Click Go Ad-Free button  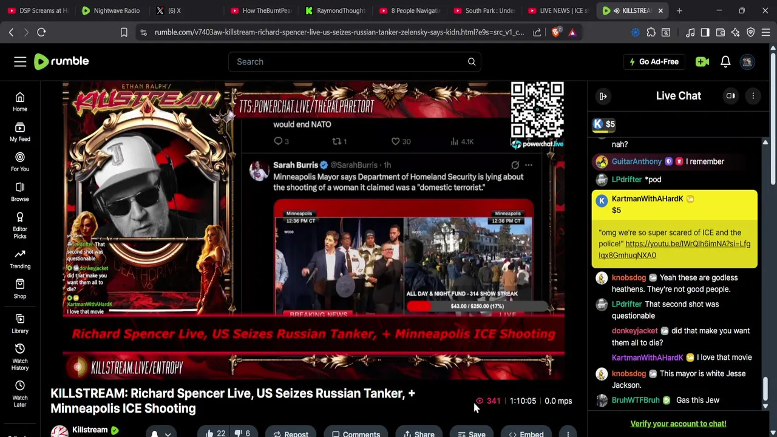click(654, 61)
